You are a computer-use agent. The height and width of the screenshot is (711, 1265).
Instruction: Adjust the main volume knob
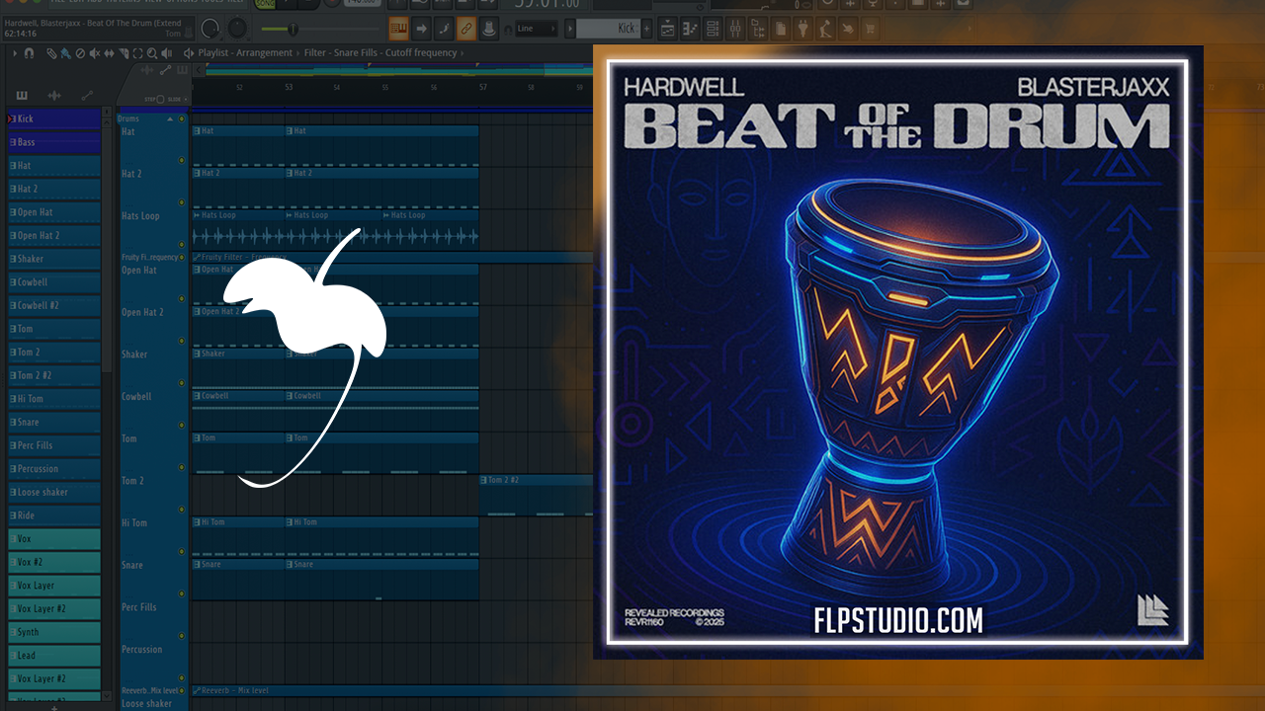210,28
